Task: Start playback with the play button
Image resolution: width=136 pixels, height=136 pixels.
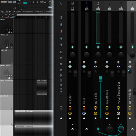Action: click(x=29, y=2)
